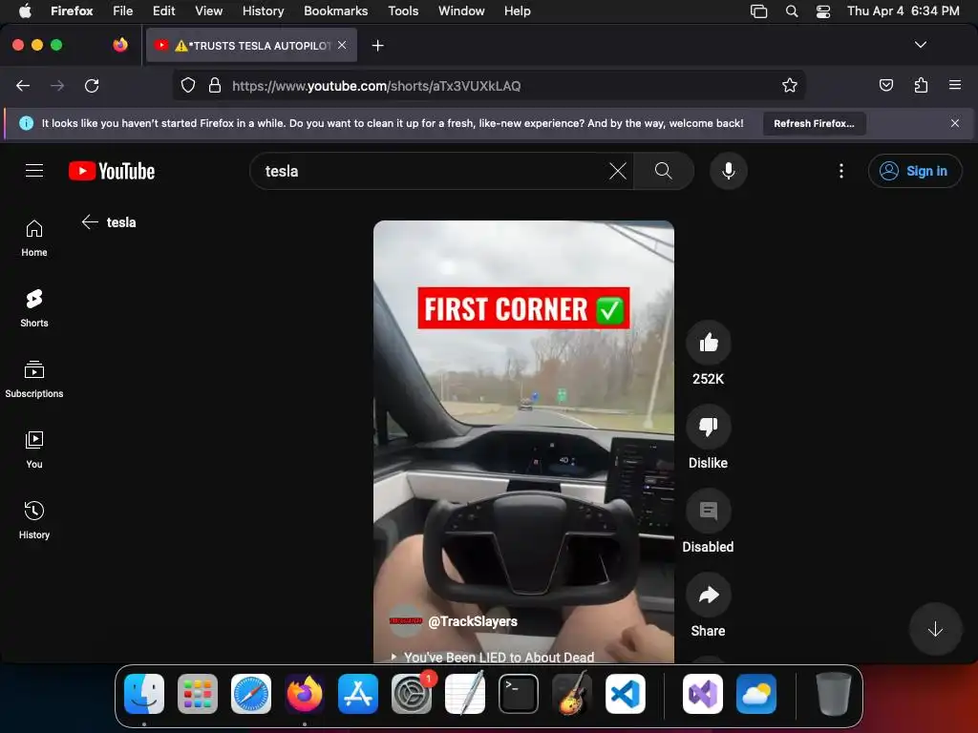
Task: Open the Tools menu
Action: tap(403, 10)
